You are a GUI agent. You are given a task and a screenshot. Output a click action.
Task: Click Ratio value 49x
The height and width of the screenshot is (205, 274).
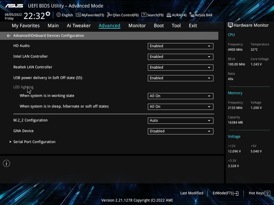coord(231,79)
